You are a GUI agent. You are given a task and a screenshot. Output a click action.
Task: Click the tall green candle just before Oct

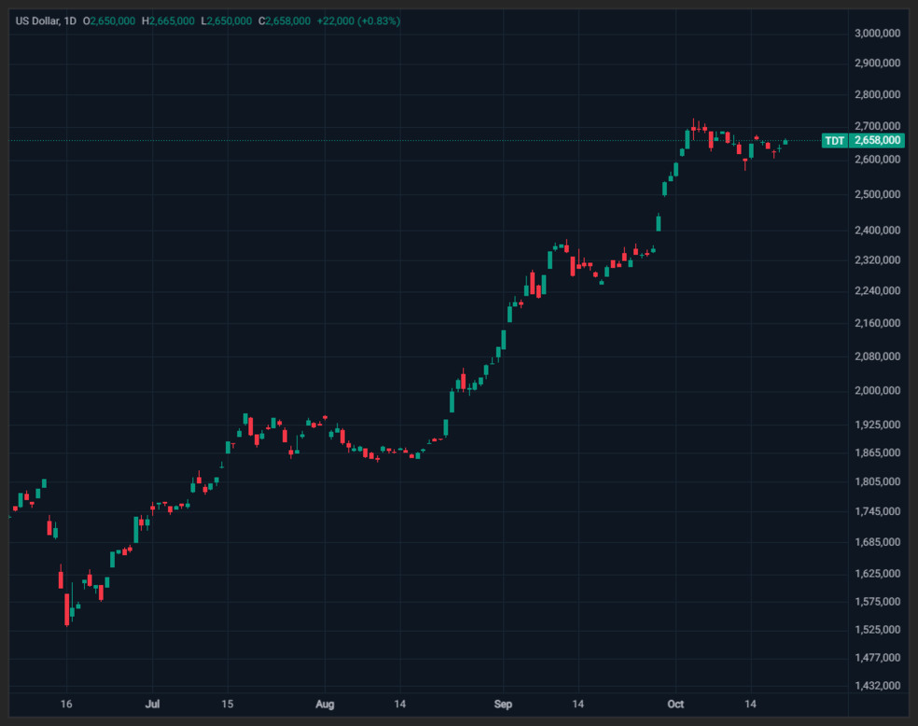658,223
